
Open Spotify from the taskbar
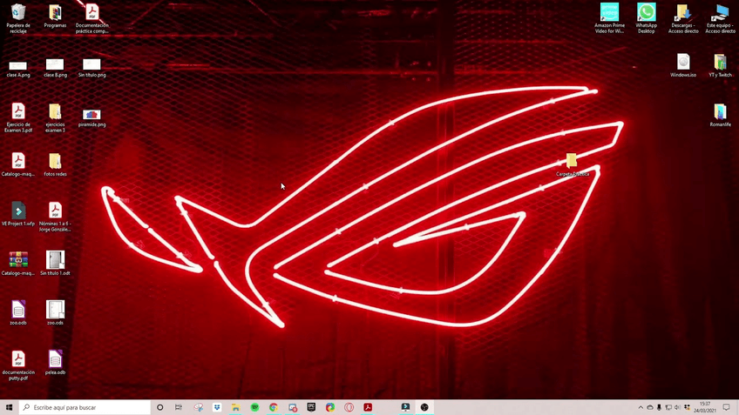pyautogui.click(x=254, y=407)
